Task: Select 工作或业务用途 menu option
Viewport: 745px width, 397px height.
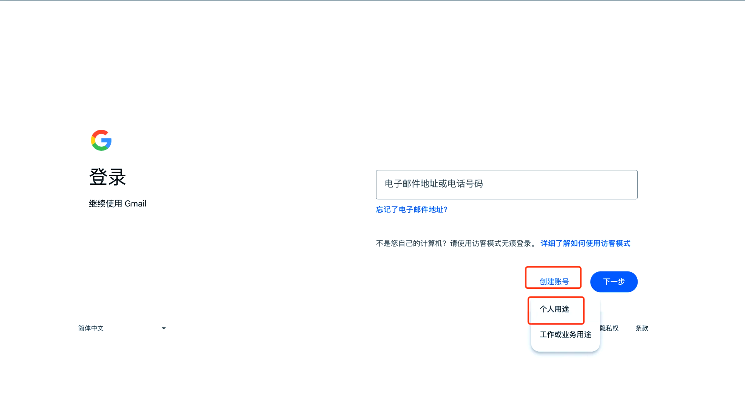Action: point(565,335)
